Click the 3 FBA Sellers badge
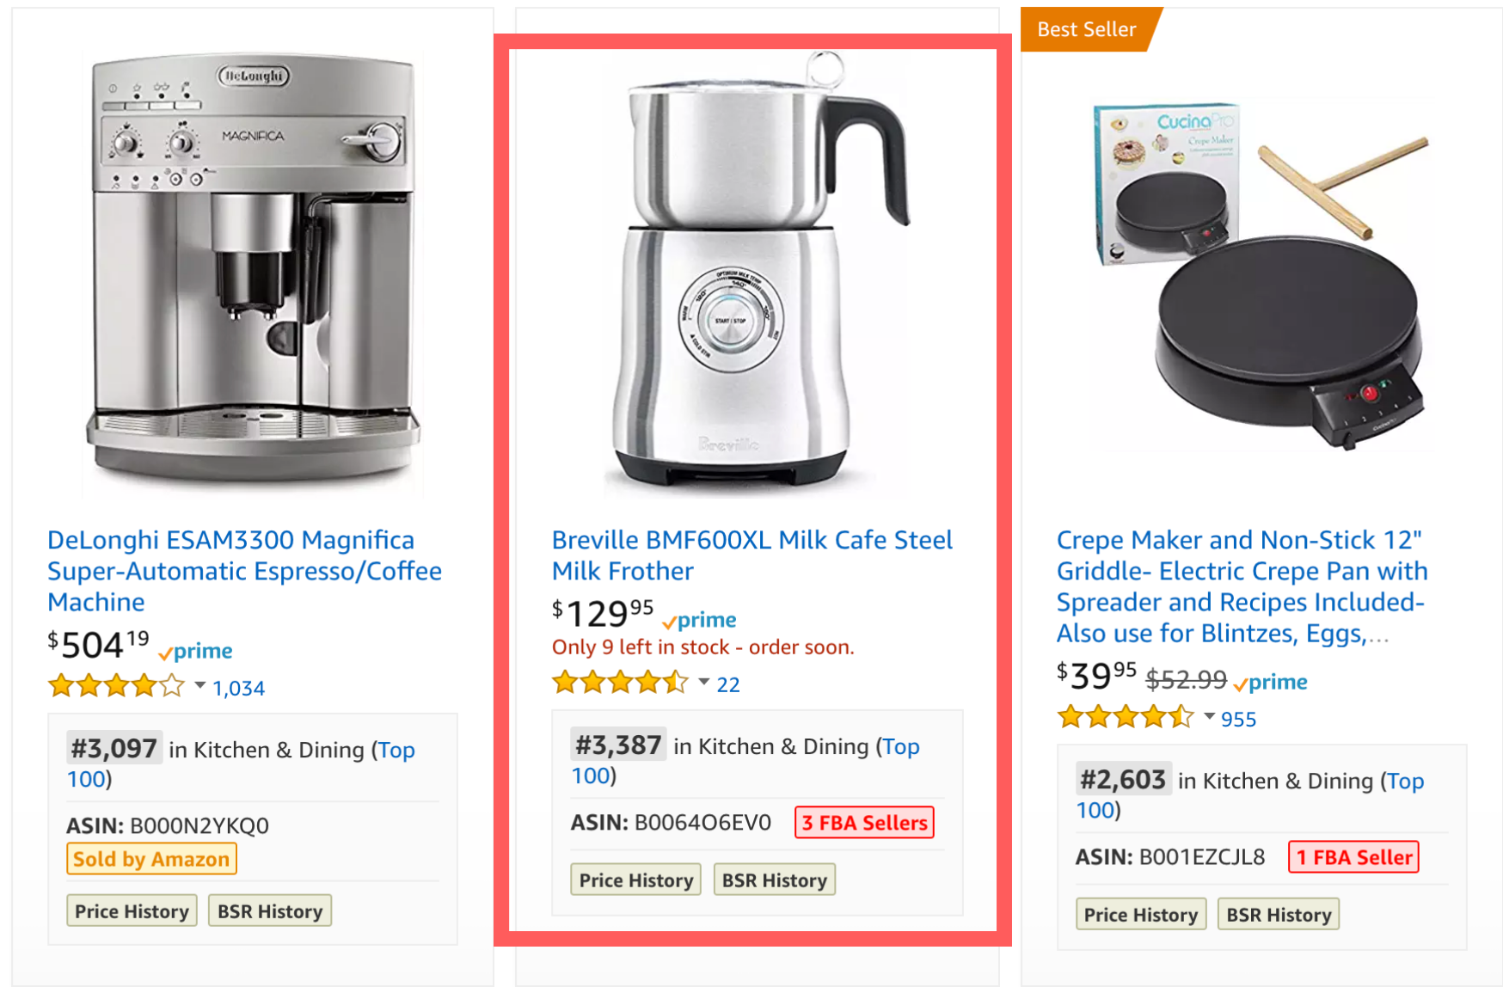The height and width of the screenshot is (987, 1503). click(864, 823)
